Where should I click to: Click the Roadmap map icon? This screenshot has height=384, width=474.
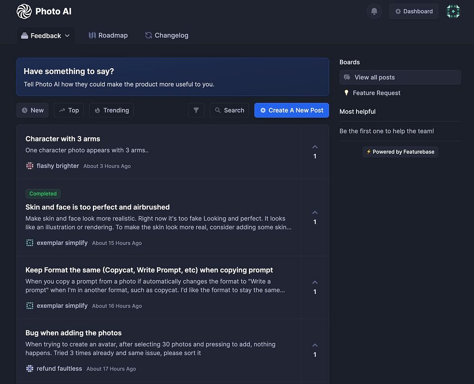click(x=92, y=36)
